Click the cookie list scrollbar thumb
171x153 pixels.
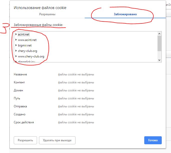tap(159, 43)
